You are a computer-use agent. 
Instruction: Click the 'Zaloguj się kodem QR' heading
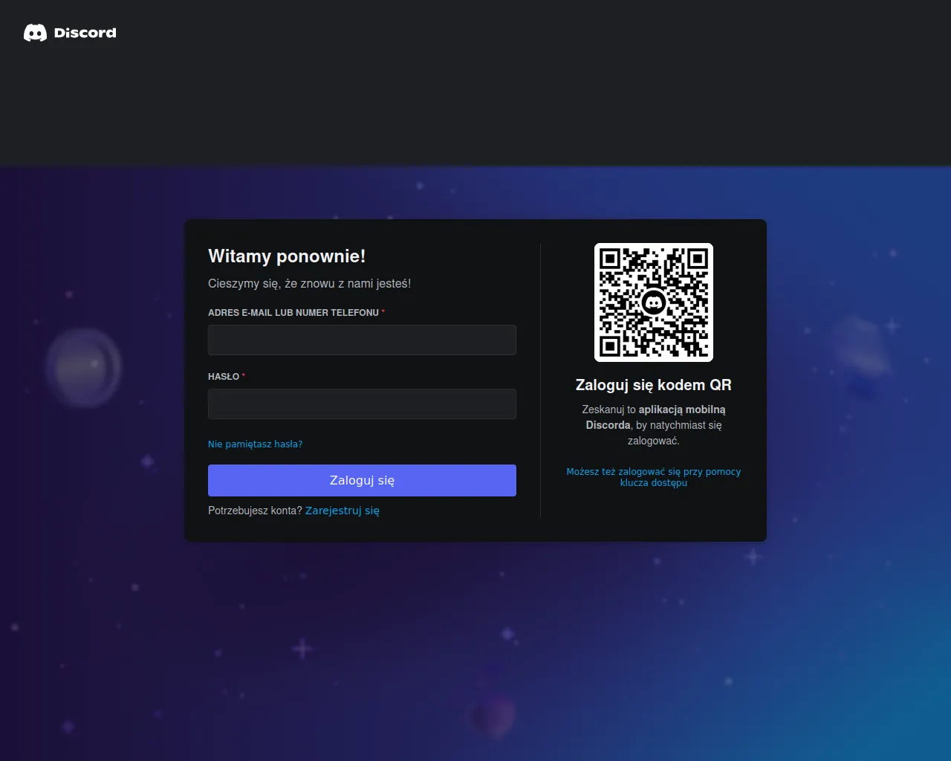click(x=654, y=385)
